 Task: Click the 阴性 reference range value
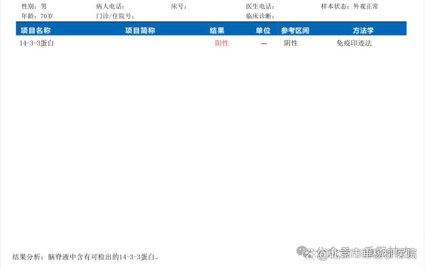[x=291, y=43]
